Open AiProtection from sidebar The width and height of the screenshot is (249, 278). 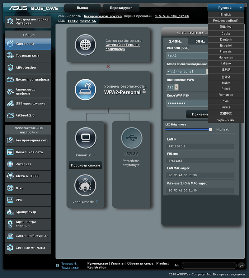[x=28, y=68]
